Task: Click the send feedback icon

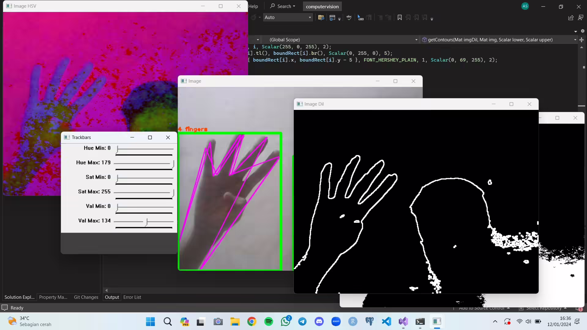Action: coord(581,18)
